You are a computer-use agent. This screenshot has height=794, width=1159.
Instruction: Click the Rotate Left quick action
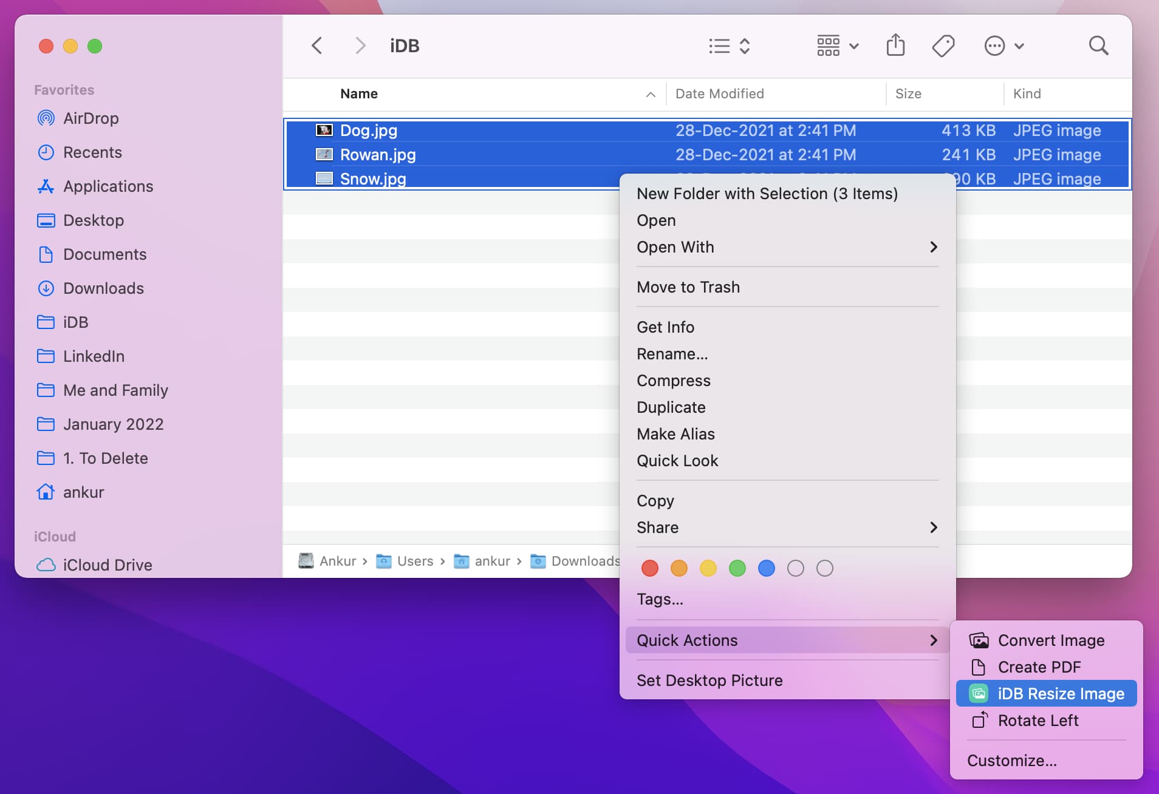(x=1046, y=721)
